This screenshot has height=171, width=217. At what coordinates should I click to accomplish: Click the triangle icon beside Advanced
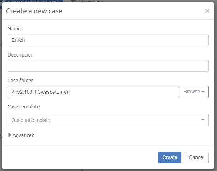click(10, 135)
